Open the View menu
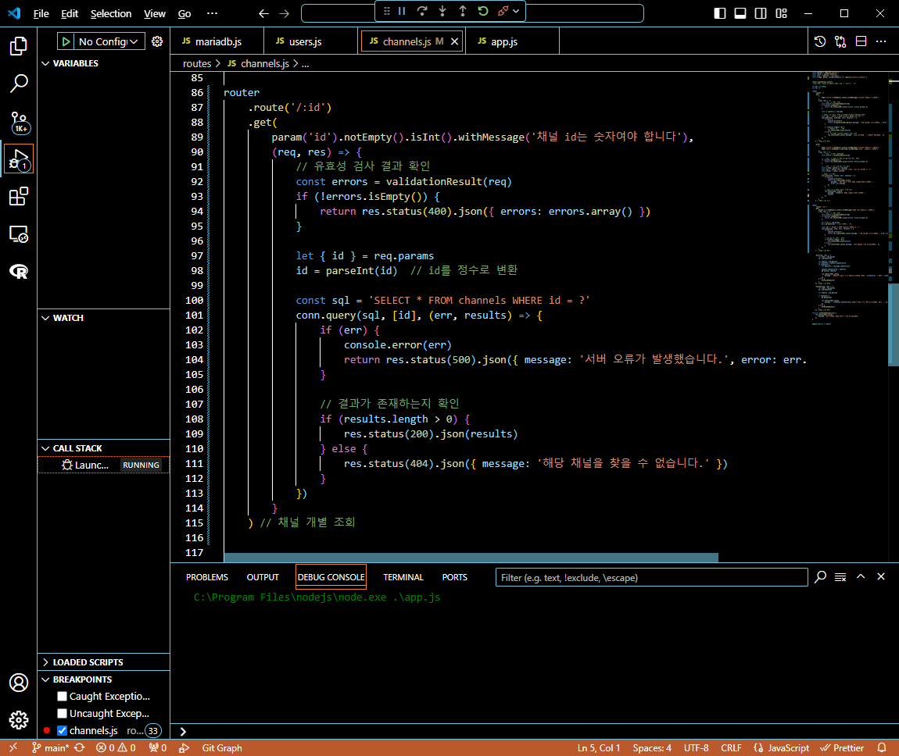This screenshot has width=899, height=756. [x=154, y=13]
